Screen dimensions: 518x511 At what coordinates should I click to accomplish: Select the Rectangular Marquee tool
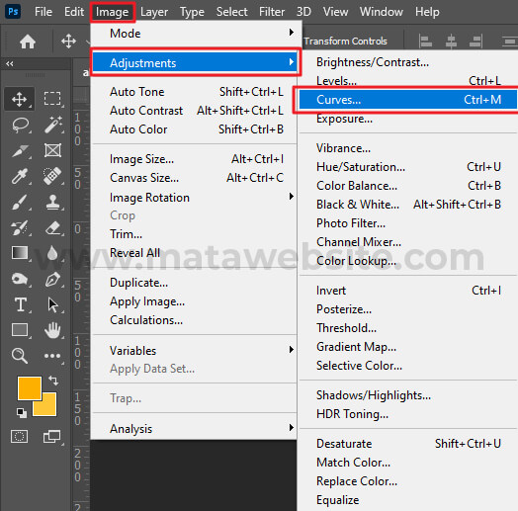coord(52,99)
